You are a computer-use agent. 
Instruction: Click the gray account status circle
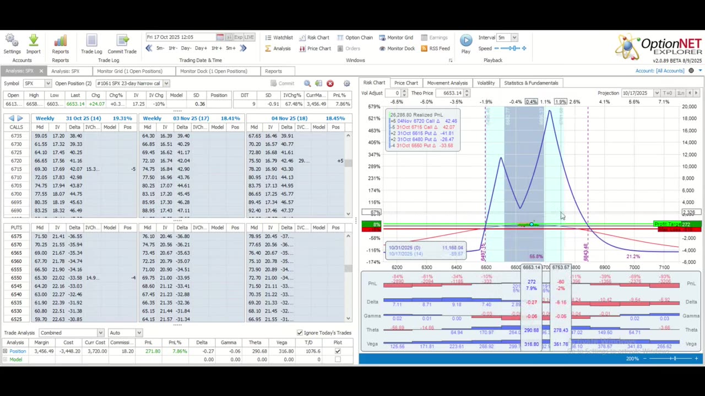691,71
